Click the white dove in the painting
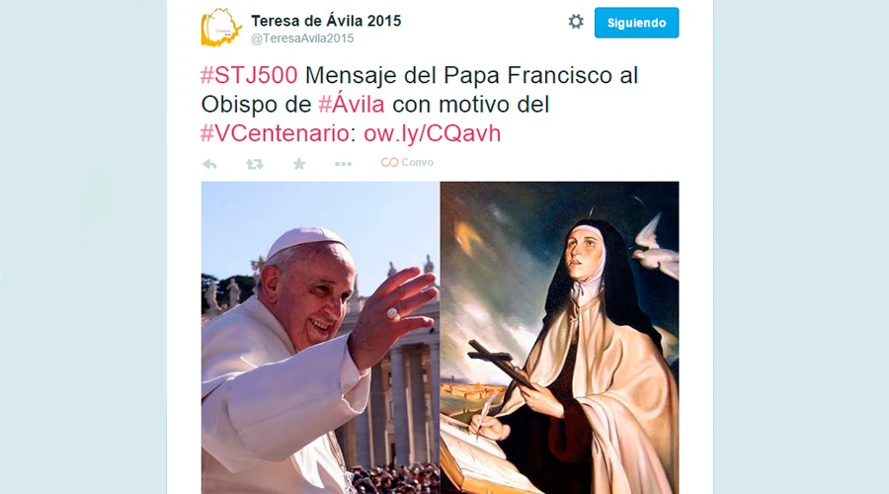Image resolution: width=889 pixels, height=494 pixels. coord(655,247)
